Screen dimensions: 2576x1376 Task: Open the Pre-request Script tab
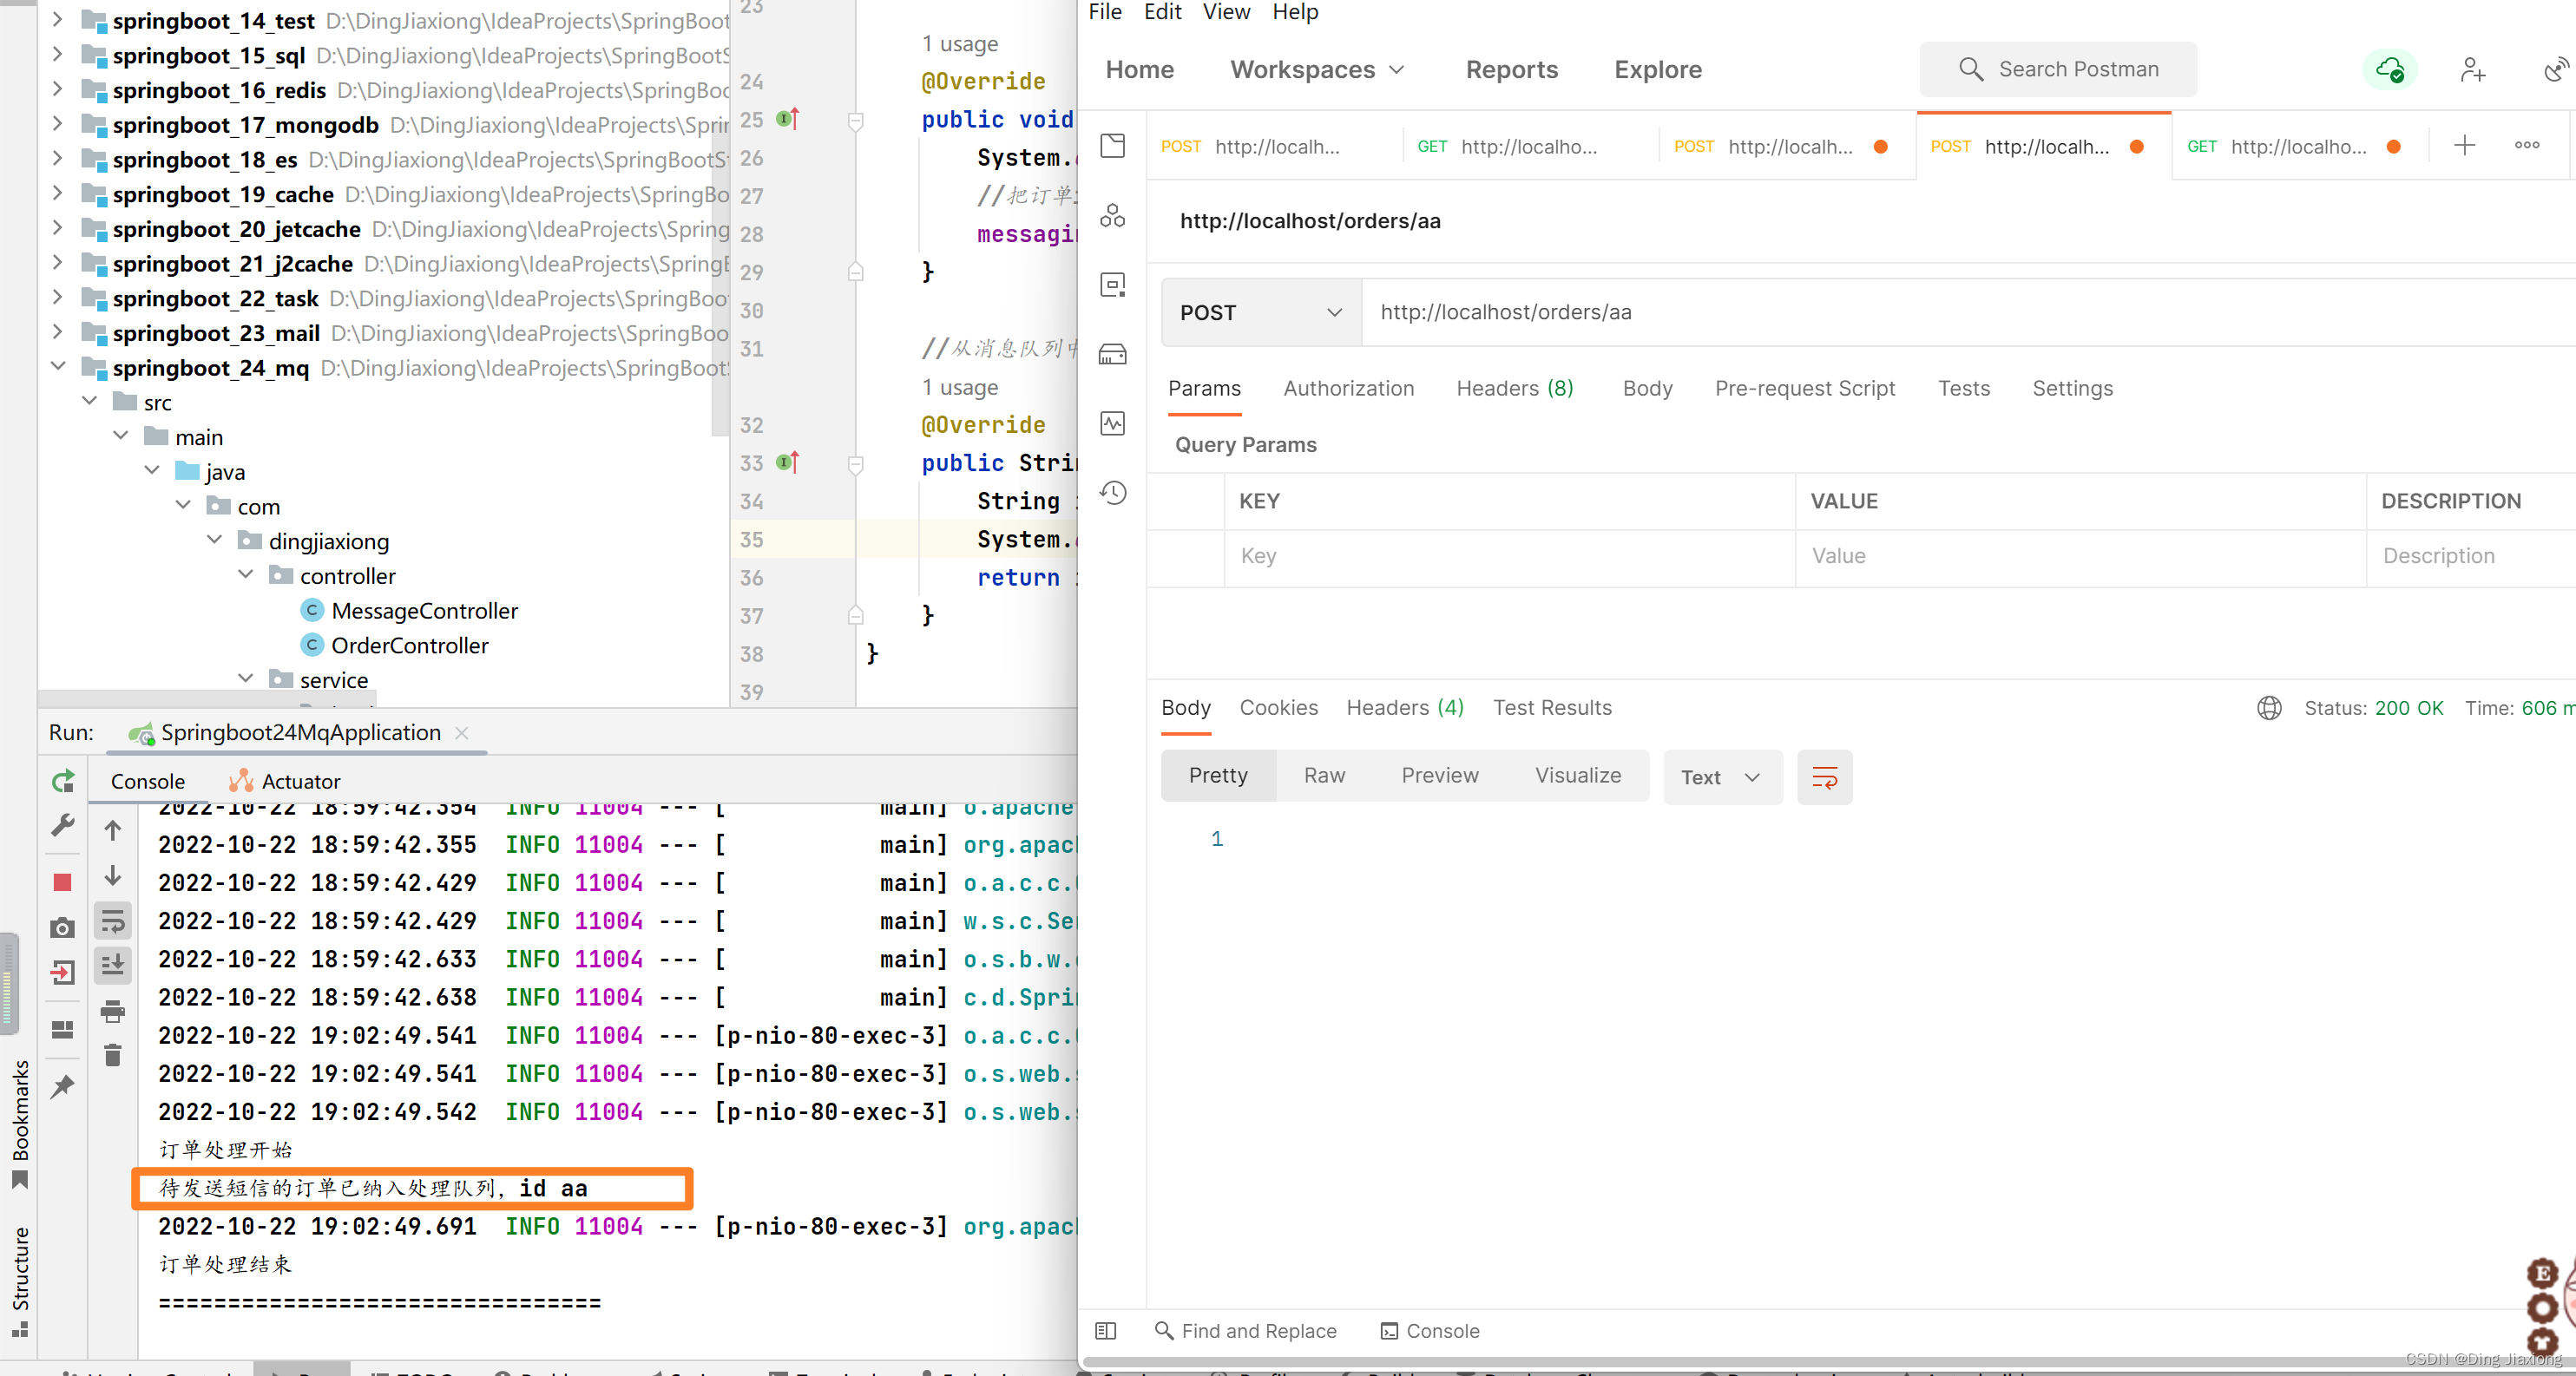click(1804, 388)
